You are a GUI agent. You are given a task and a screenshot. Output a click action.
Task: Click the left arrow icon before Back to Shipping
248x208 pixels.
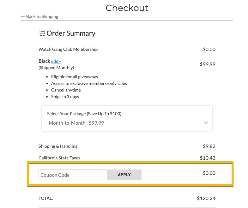[x=23, y=16]
